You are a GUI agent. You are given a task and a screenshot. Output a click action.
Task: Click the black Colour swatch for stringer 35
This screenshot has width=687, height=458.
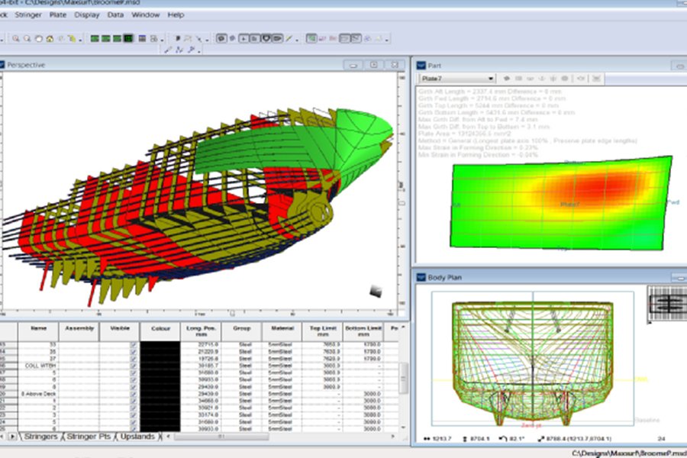(162, 351)
